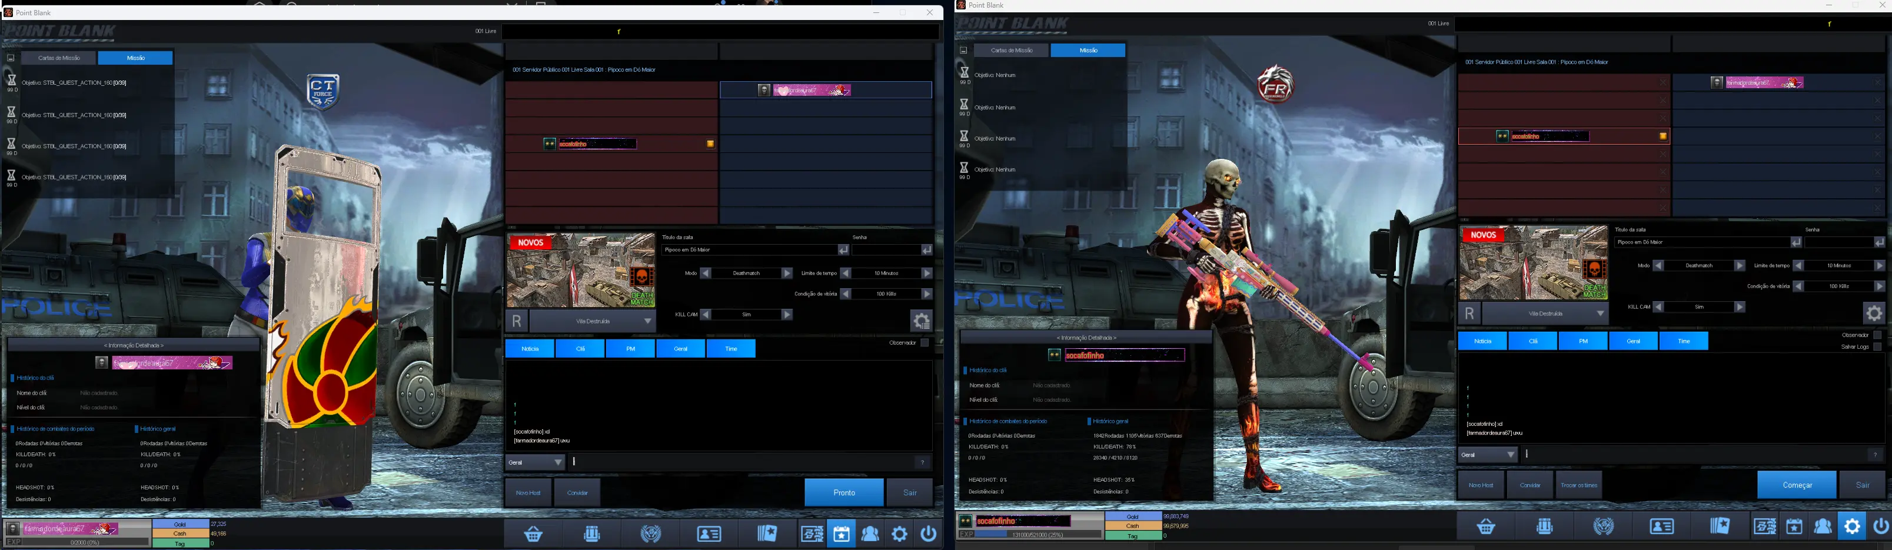Open the settings gear in left window bottom bar
Viewport: 1892px width, 550px height.
(x=900, y=534)
